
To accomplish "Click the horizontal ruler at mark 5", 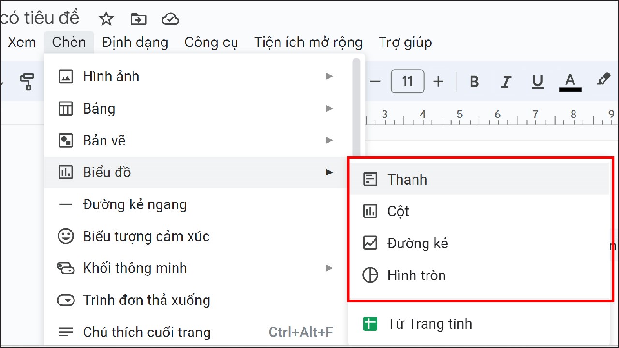I will 460,115.
